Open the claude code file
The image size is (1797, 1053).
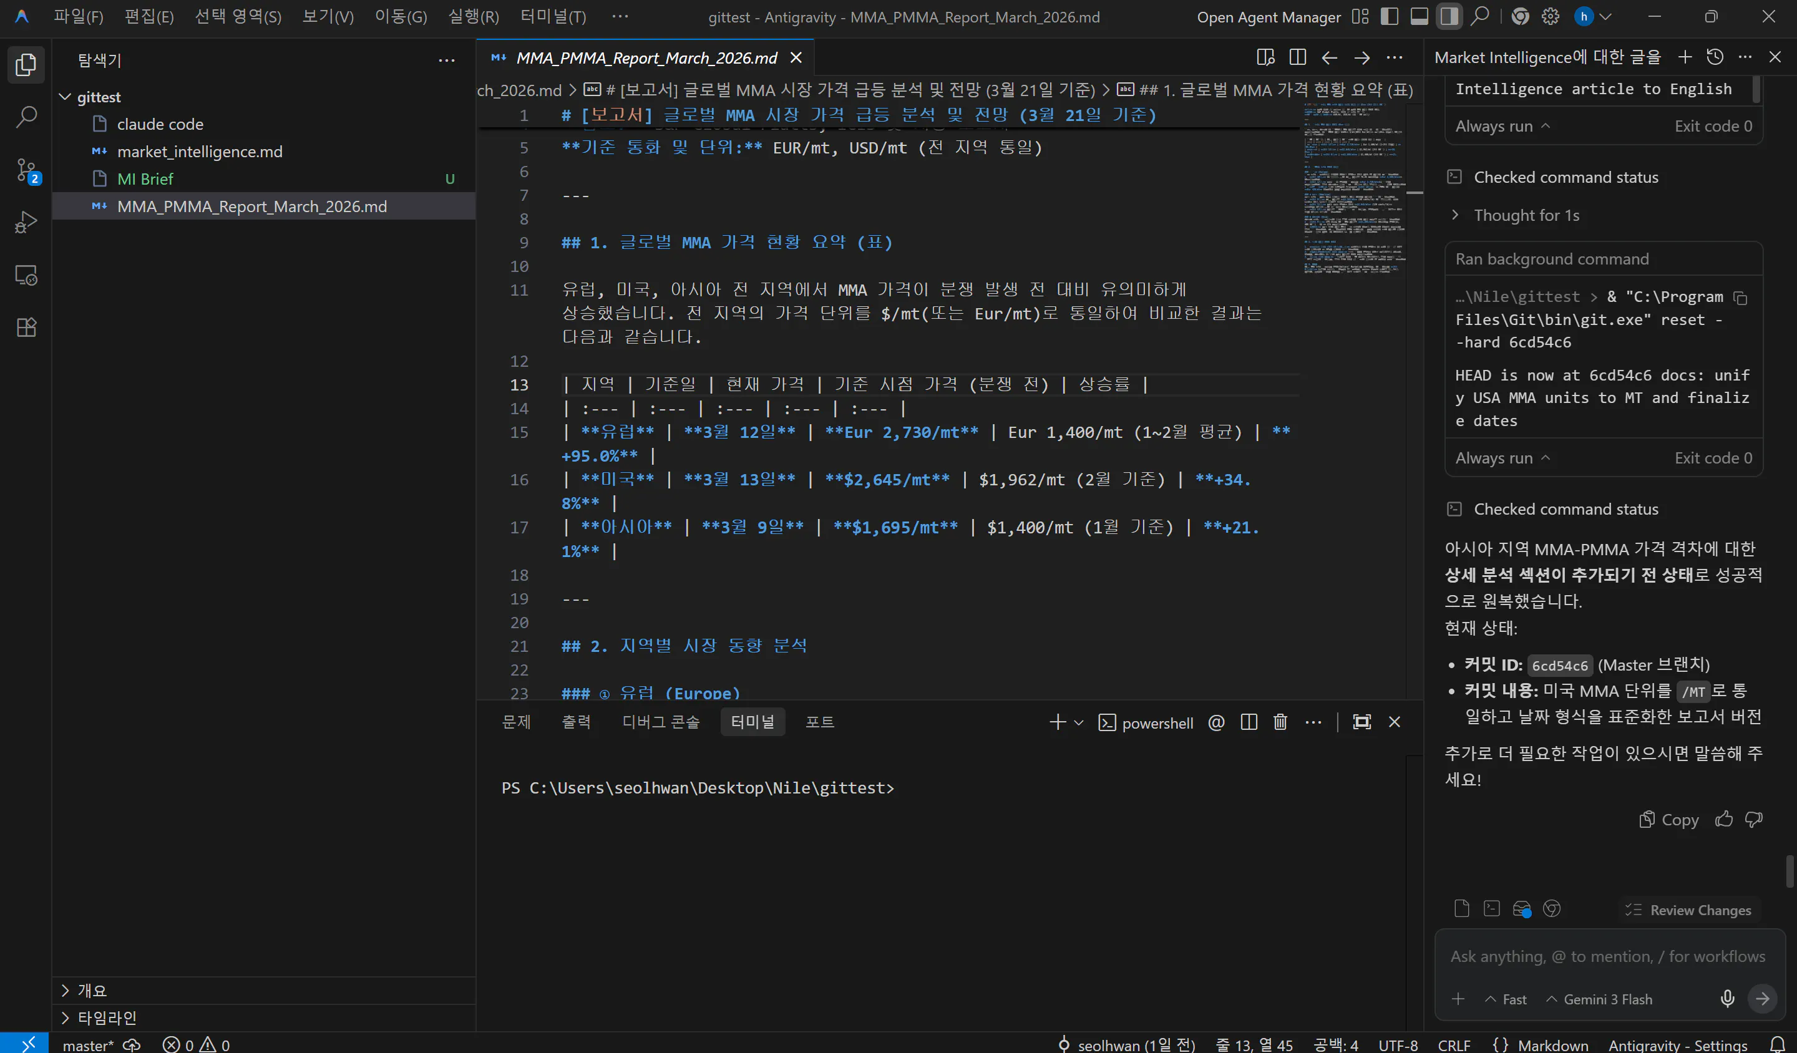coord(264,124)
